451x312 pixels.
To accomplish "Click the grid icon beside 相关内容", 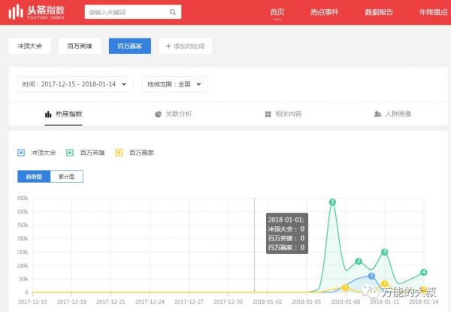I will coord(268,114).
